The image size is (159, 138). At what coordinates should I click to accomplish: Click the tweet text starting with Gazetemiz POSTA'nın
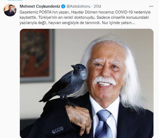[85, 17]
